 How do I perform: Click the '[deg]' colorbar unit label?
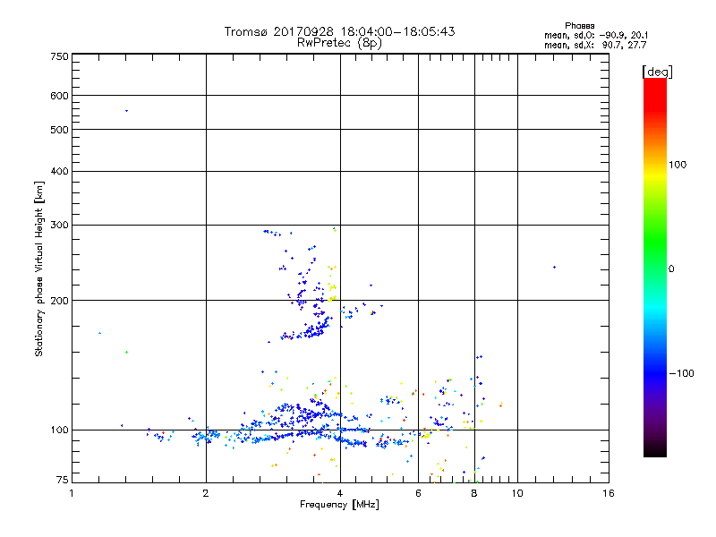[657, 72]
